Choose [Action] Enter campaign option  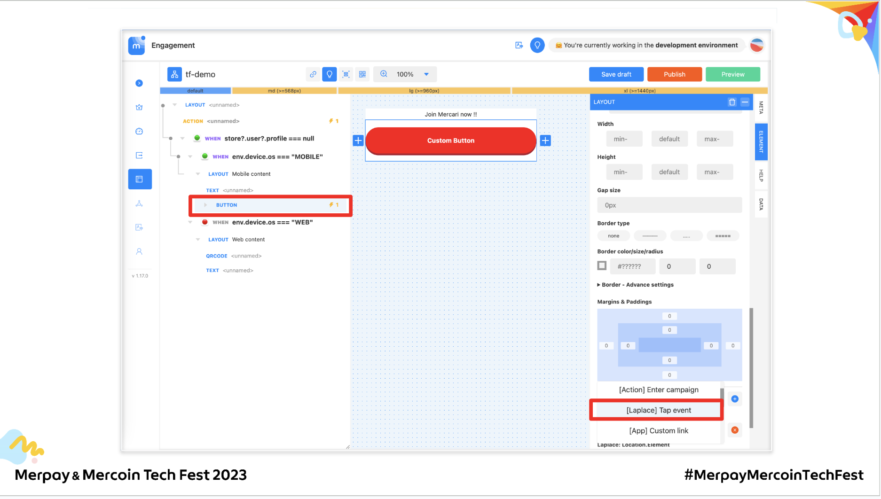[659, 390]
